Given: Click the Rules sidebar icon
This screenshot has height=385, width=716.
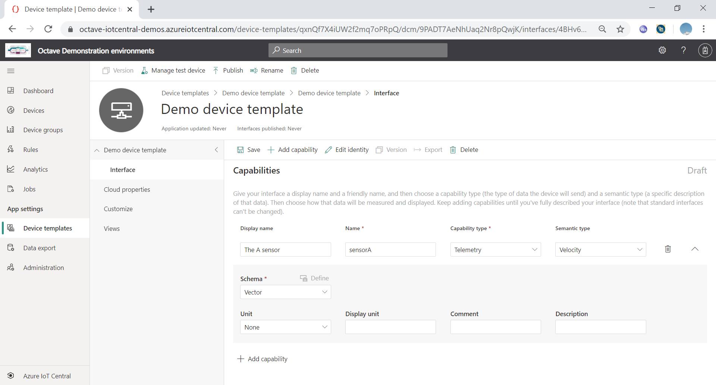Looking at the screenshot, I should pos(11,149).
